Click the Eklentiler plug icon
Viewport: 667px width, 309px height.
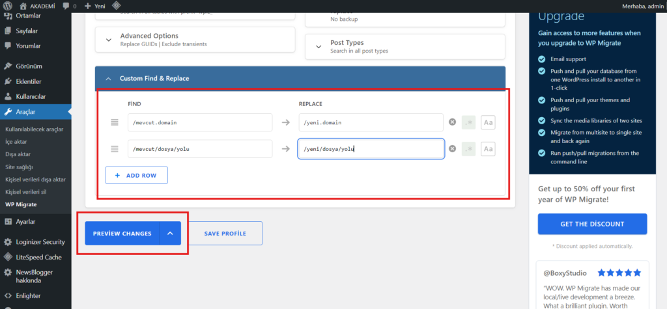(8, 81)
